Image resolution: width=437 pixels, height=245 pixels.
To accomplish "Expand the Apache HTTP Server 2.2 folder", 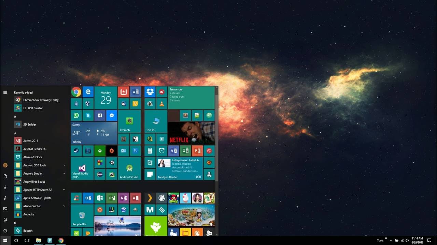I will 64,190.
